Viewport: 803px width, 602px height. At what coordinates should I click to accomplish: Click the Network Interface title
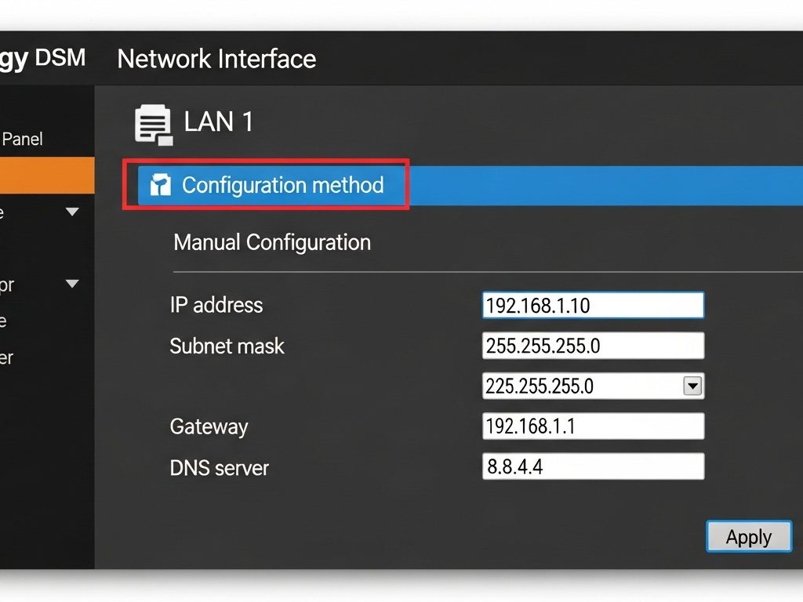pos(216,59)
